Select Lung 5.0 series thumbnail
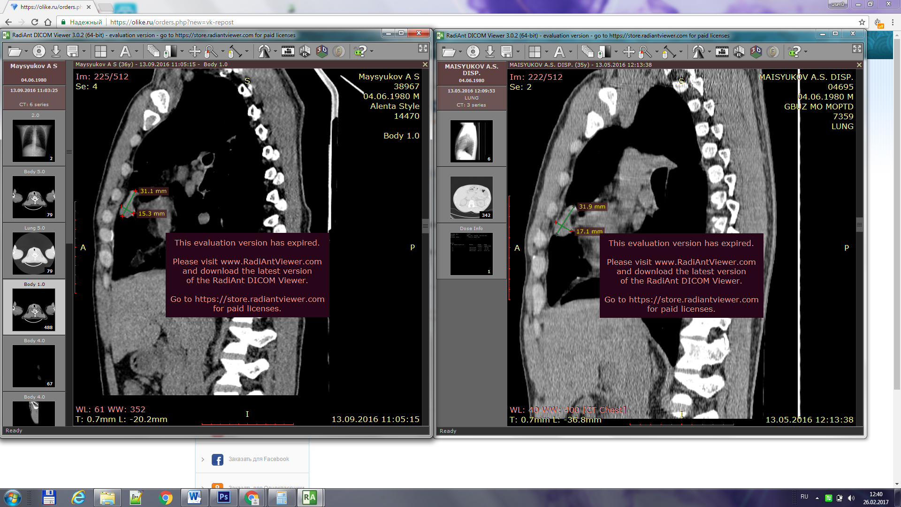The height and width of the screenshot is (507, 901). tap(34, 253)
